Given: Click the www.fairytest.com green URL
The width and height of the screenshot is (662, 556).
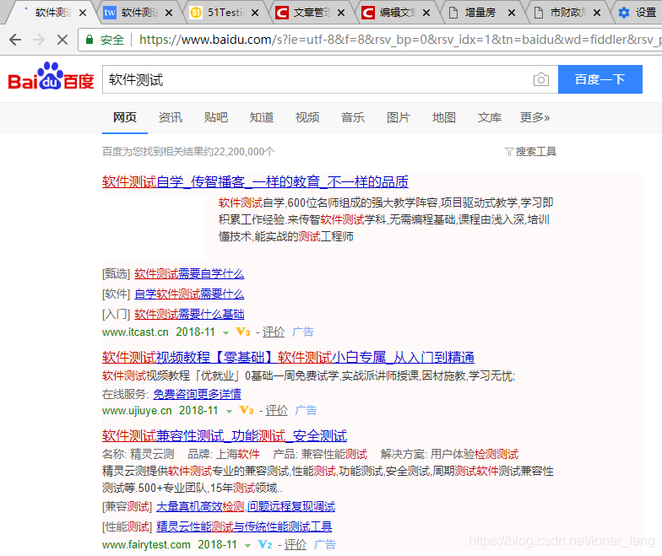Looking at the screenshot, I should point(146,544).
